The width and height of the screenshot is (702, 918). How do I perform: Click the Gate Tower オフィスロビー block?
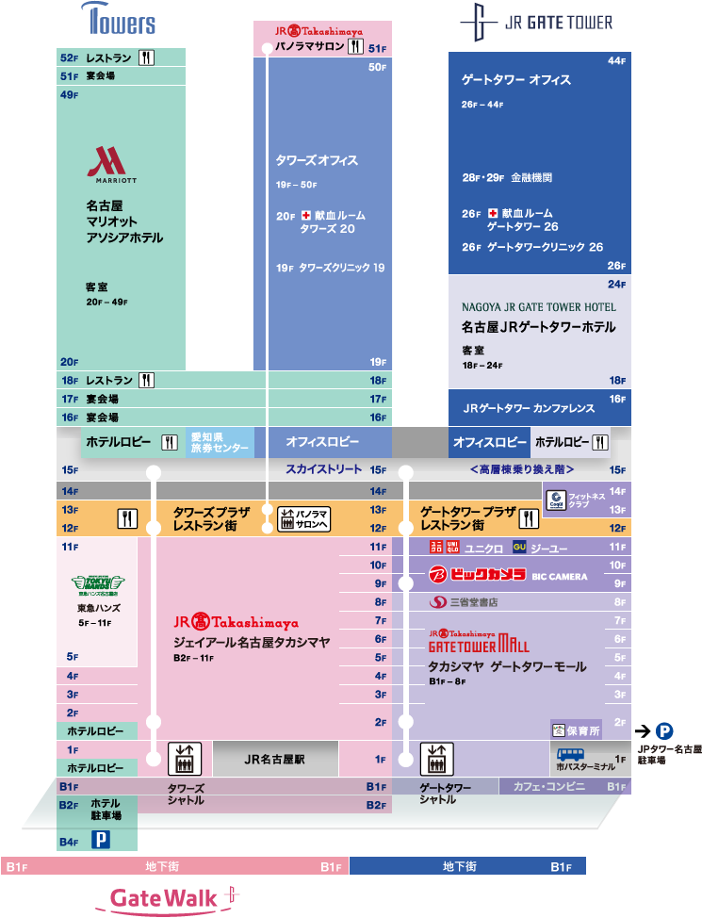(x=489, y=442)
